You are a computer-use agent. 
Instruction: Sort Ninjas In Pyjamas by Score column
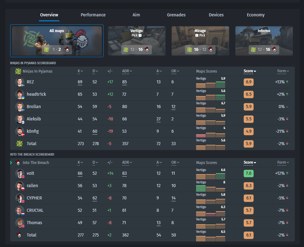pos(250,71)
